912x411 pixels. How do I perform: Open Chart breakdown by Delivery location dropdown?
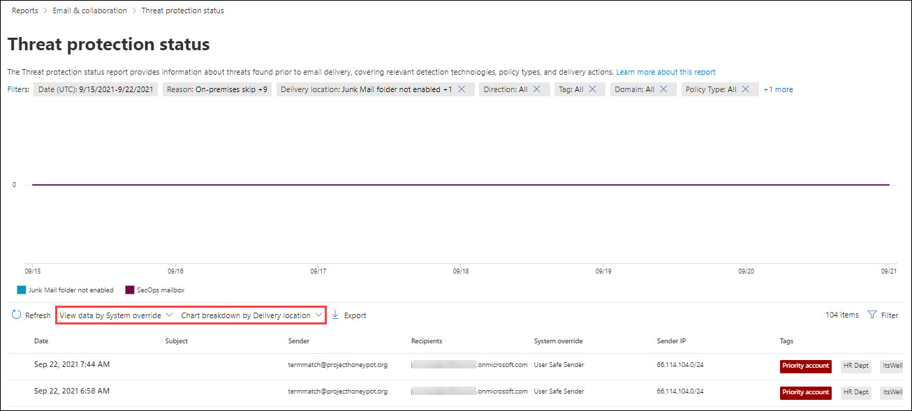coord(251,315)
